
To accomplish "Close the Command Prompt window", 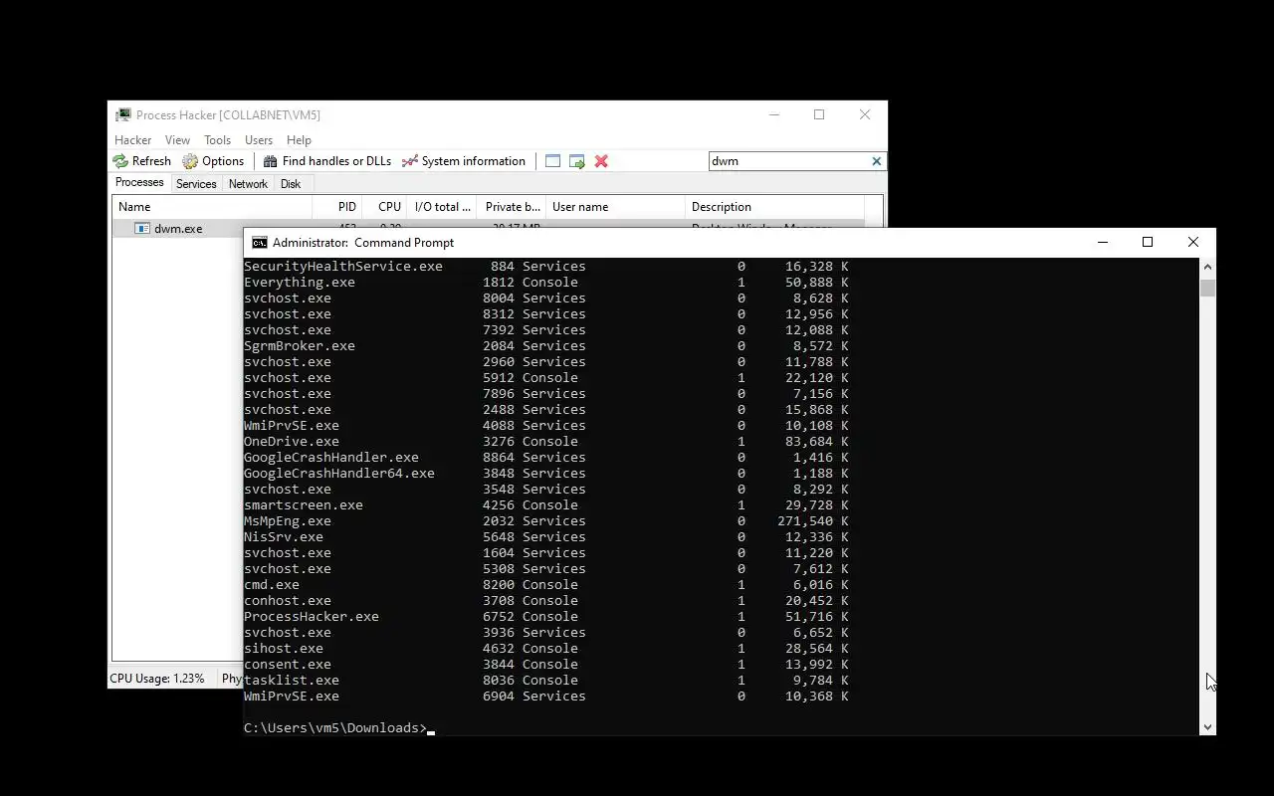I will (1193, 243).
